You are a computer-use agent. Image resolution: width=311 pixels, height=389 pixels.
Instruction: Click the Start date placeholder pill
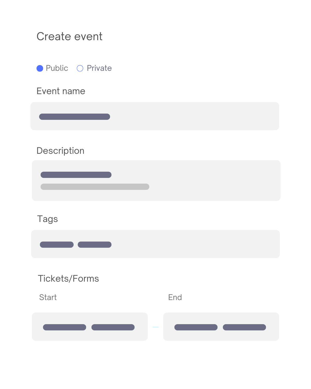(x=65, y=327)
